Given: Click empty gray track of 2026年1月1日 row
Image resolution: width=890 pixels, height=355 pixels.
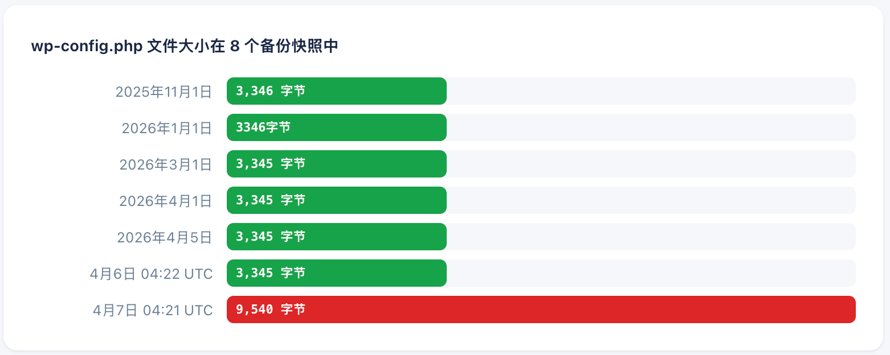Looking at the screenshot, I should 650,127.
